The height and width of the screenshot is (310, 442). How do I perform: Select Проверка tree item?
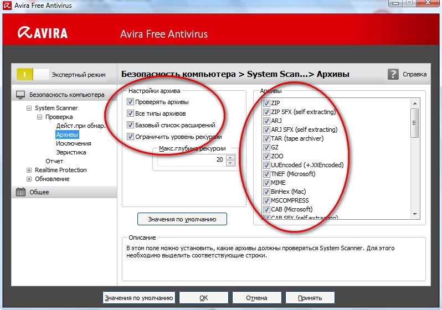coord(59,117)
